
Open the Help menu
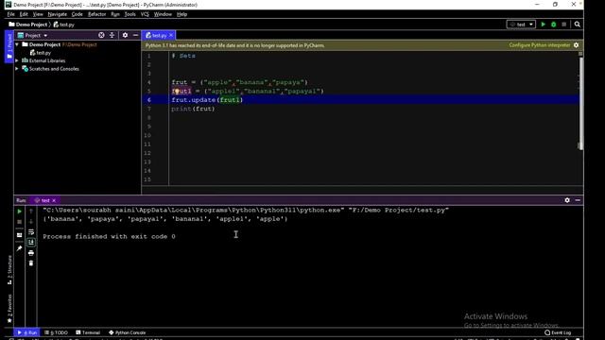tap(181, 14)
